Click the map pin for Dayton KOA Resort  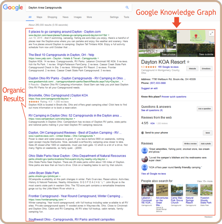click(195, 37)
